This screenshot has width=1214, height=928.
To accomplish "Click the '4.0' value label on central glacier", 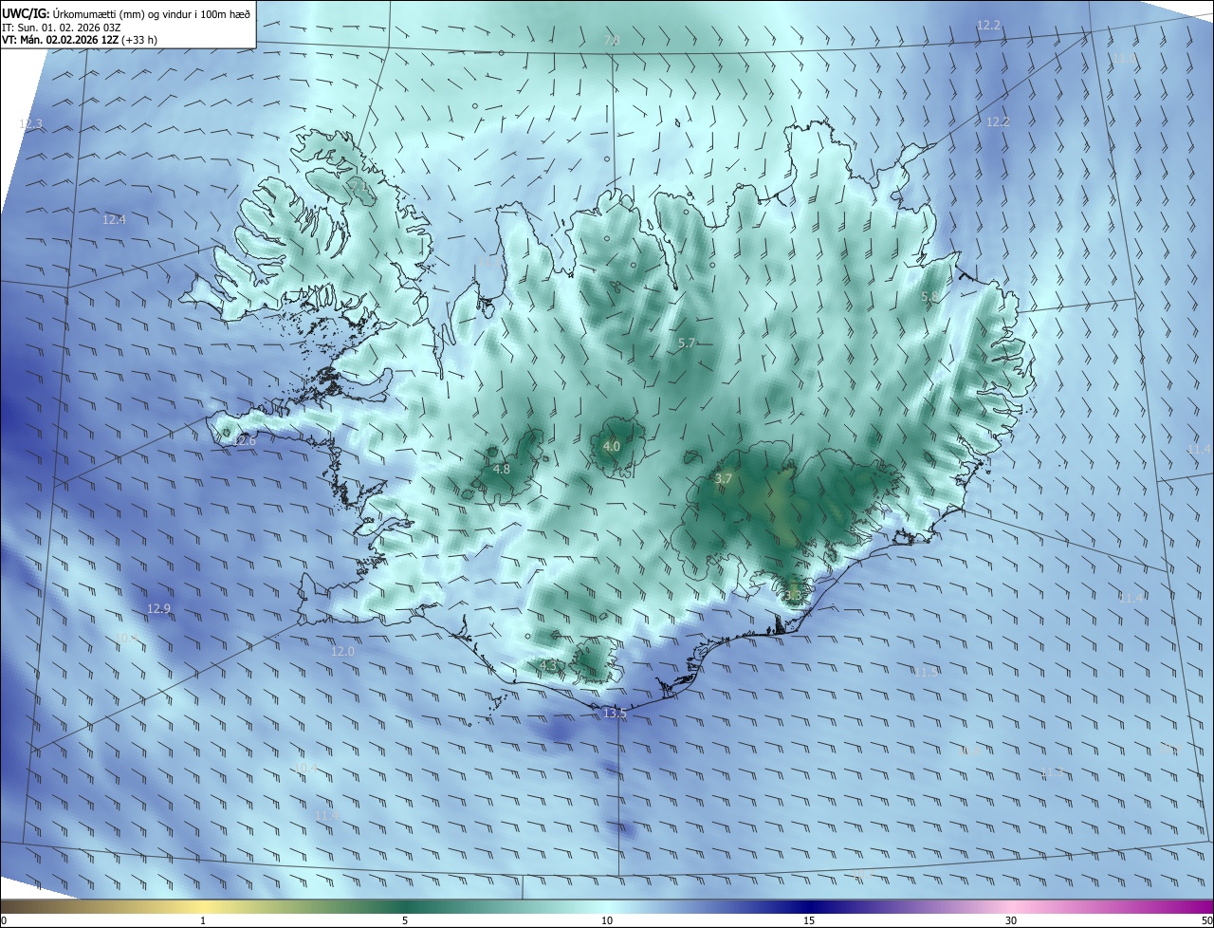I will click(x=612, y=446).
